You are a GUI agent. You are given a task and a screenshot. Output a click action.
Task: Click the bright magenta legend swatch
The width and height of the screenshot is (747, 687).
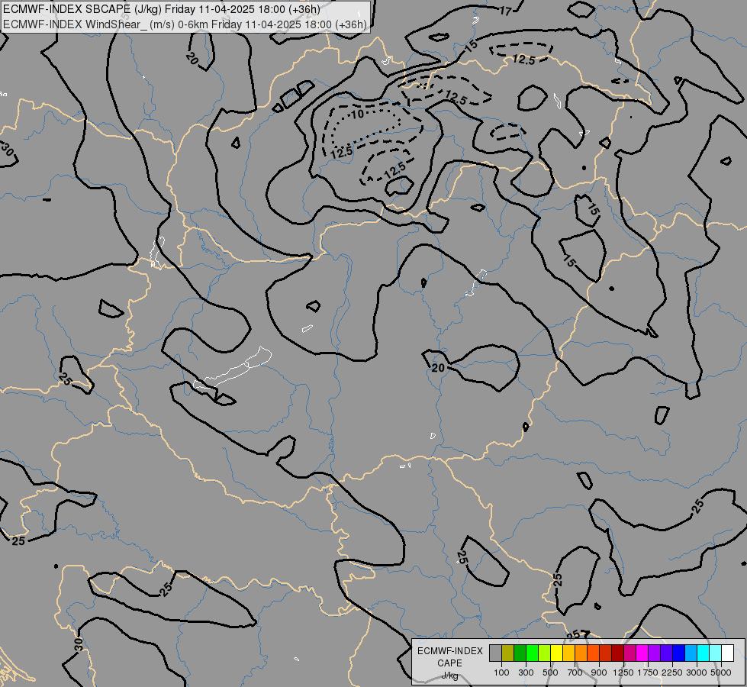click(x=642, y=653)
